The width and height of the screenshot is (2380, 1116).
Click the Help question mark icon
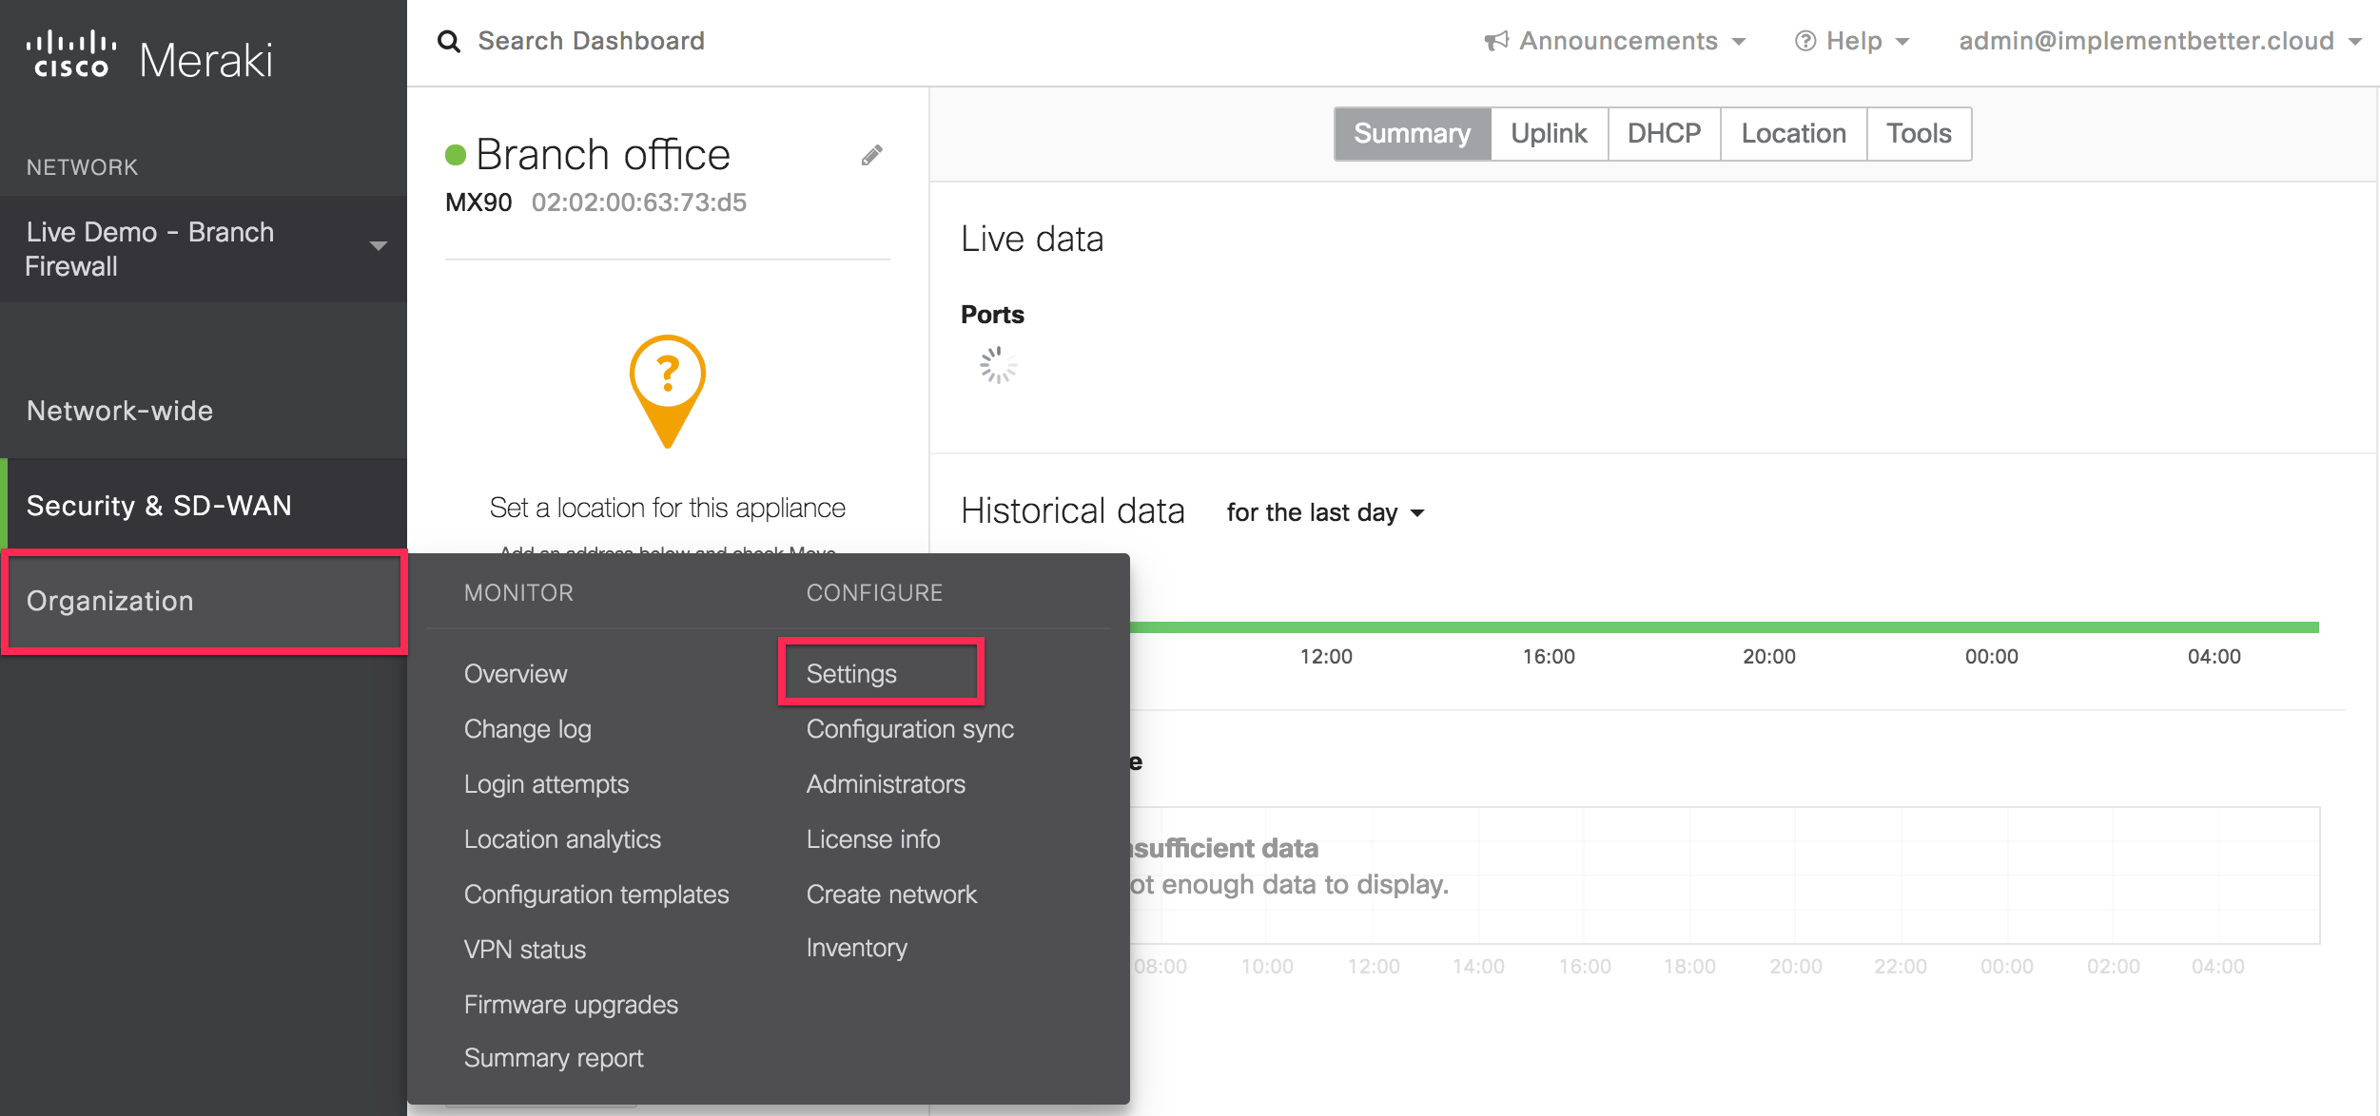point(1805,40)
